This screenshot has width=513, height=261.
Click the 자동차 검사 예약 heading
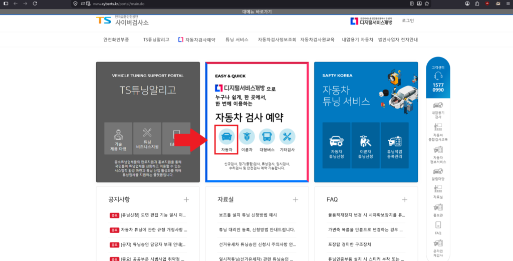click(x=249, y=117)
